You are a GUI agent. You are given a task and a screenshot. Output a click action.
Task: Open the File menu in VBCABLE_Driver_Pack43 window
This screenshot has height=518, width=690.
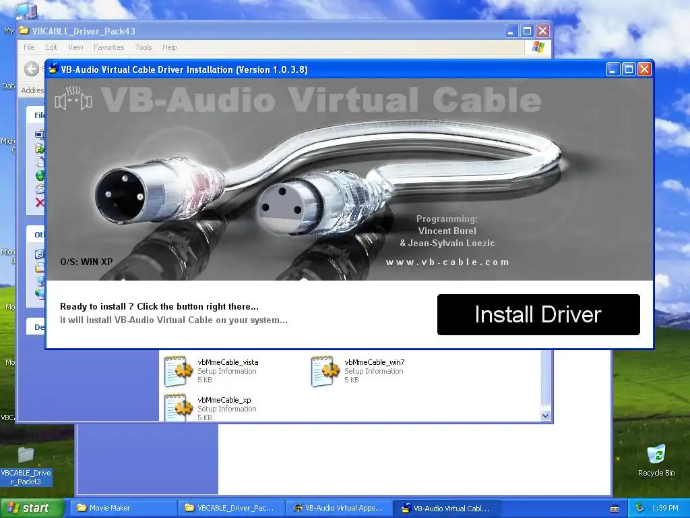(29, 47)
